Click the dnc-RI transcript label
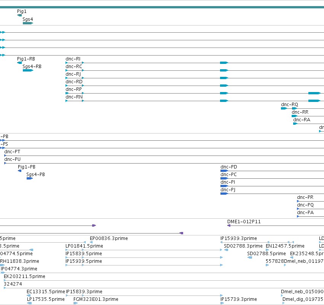 tap(73, 59)
